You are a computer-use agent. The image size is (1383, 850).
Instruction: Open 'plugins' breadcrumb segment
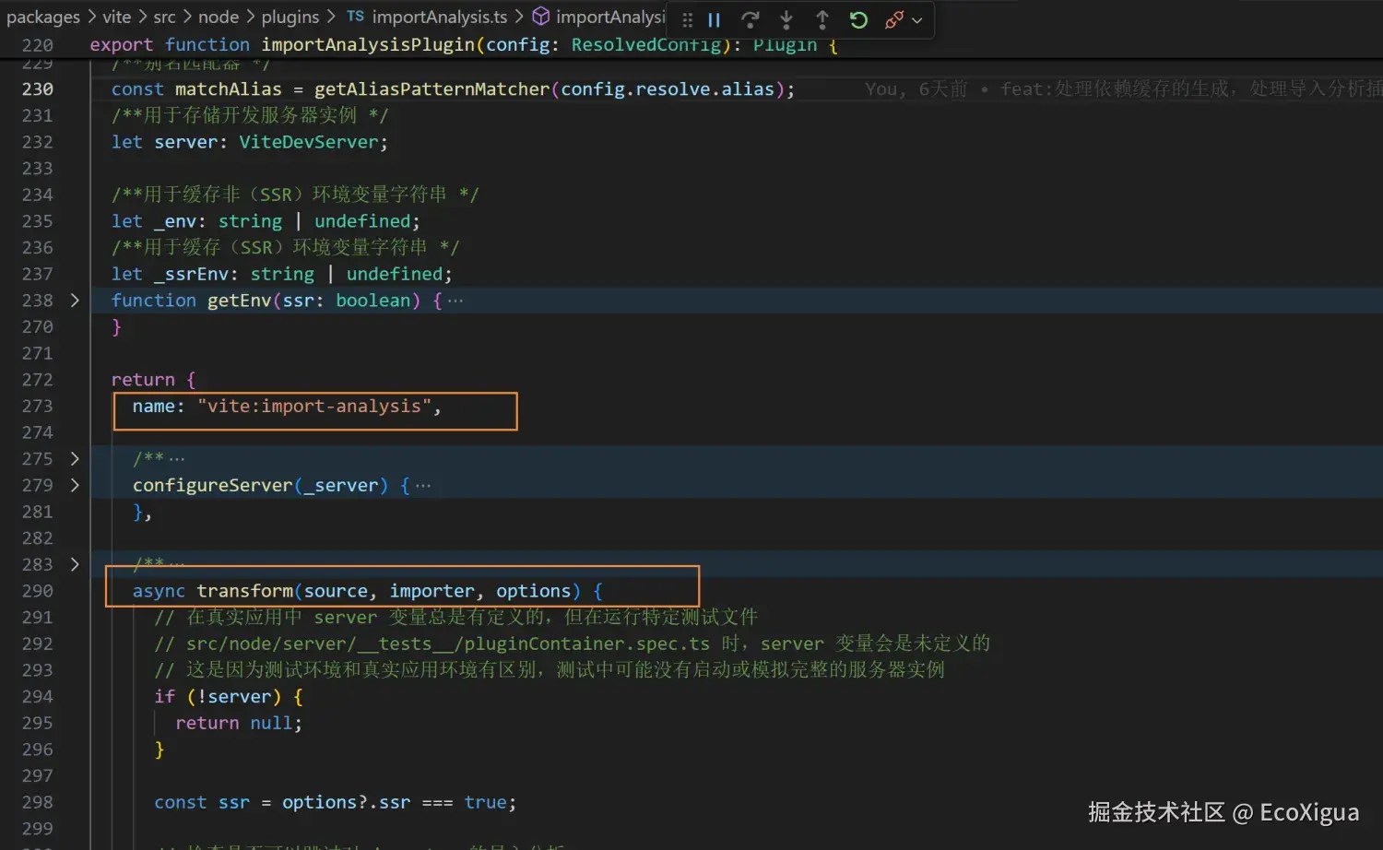point(290,17)
